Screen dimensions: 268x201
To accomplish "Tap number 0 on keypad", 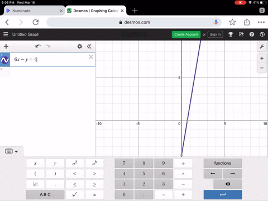I will coord(124,195).
